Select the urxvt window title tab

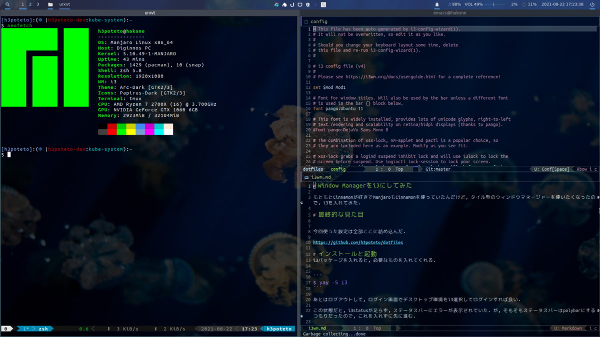[x=149, y=12]
